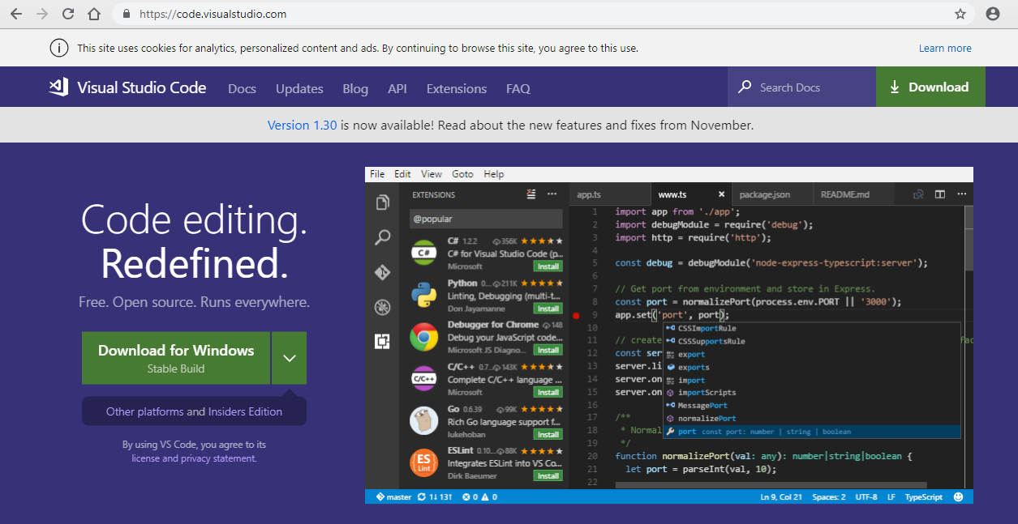Viewport: 1018px width, 524px height.
Task: Open the Blog navigation item
Action: click(x=355, y=88)
